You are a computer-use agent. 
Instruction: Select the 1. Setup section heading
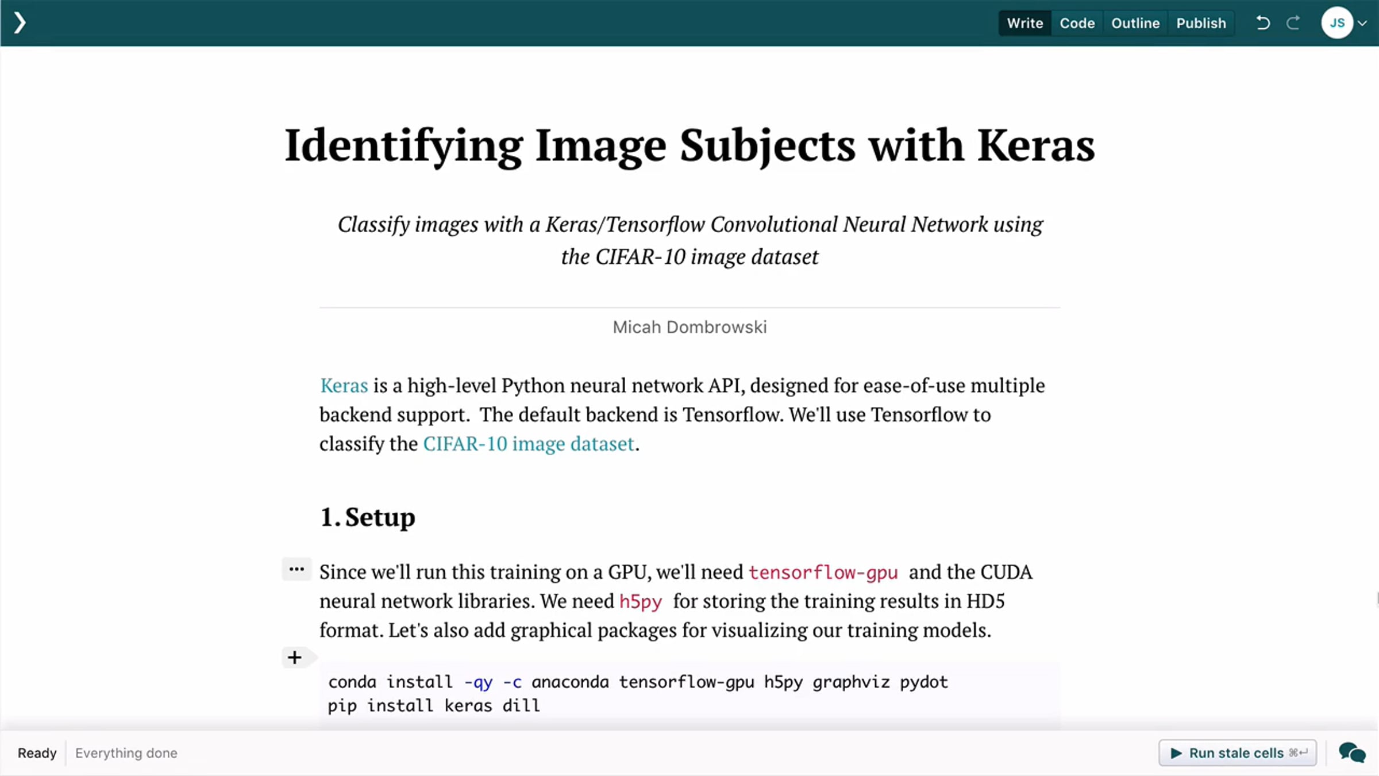click(368, 517)
